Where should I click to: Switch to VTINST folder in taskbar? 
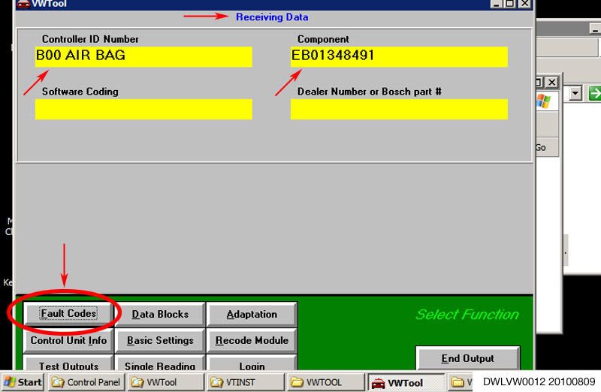tap(246, 382)
